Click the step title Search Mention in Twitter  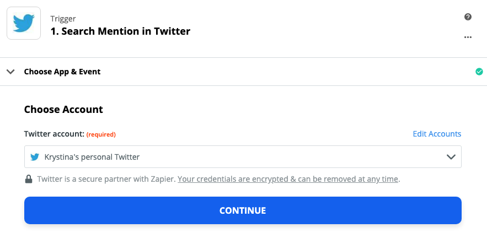click(x=120, y=31)
